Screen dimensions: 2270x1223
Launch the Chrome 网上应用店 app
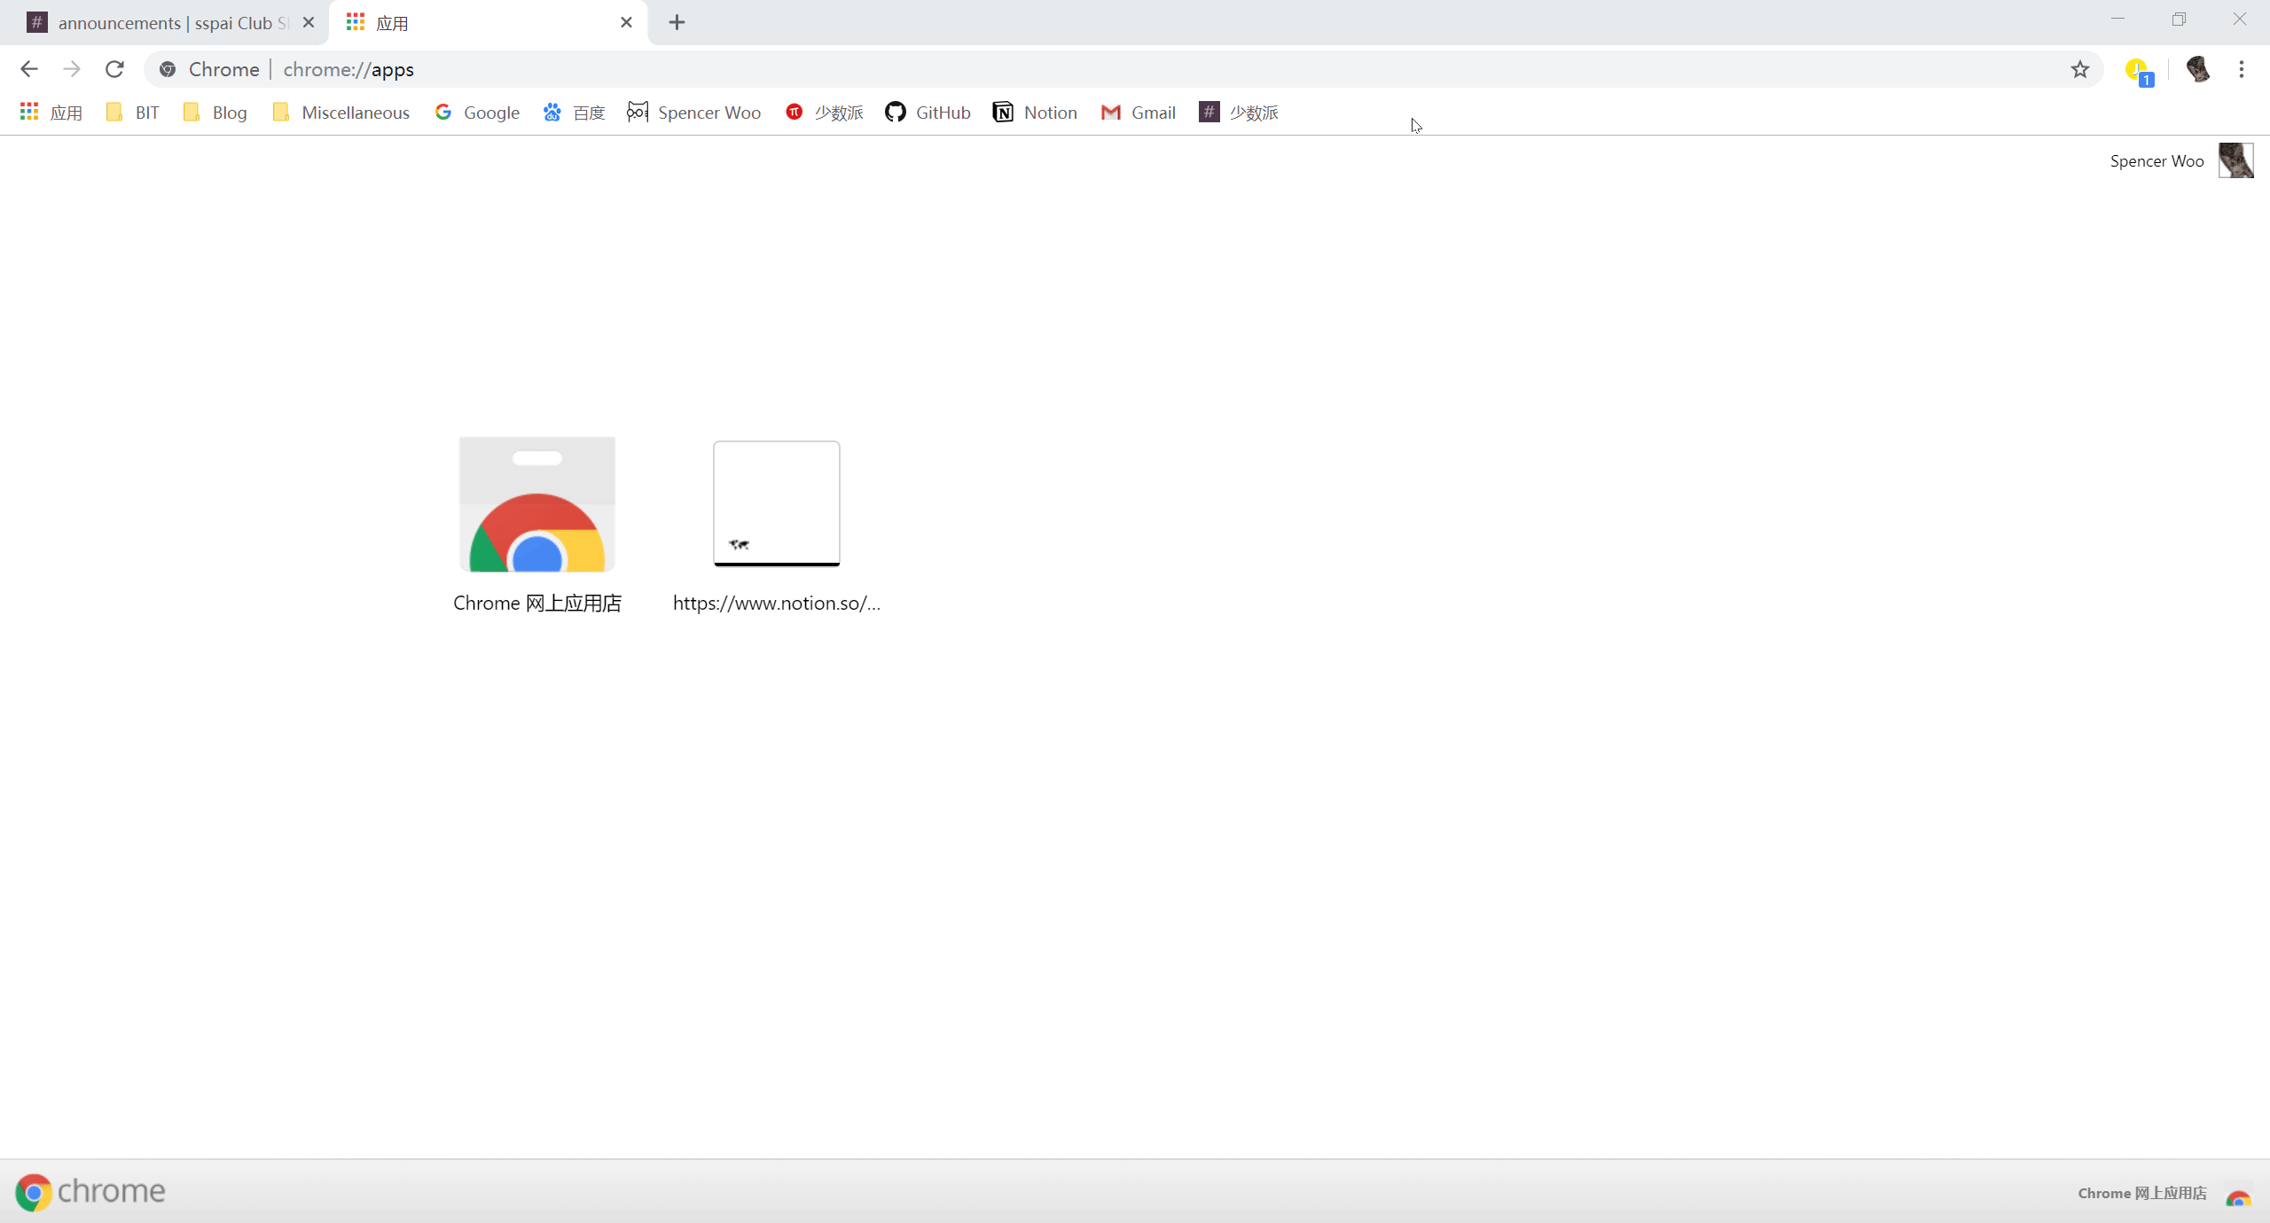(x=537, y=505)
